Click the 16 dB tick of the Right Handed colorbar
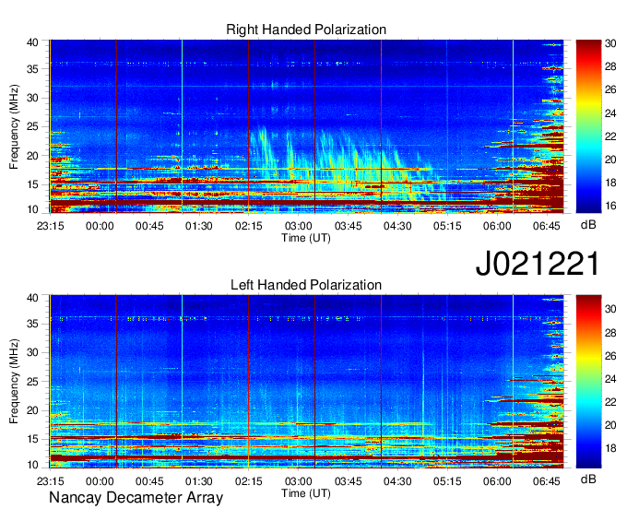 [610, 206]
